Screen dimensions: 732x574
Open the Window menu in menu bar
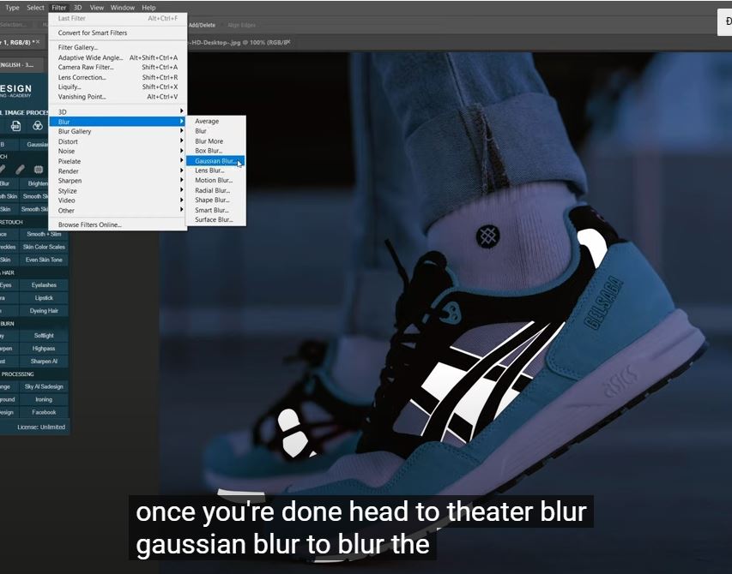tap(123, 8)
